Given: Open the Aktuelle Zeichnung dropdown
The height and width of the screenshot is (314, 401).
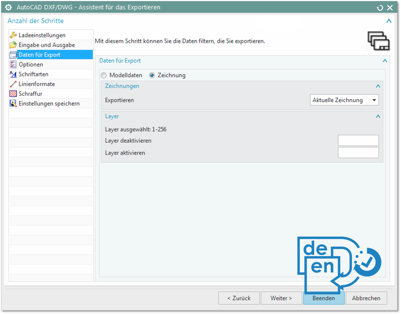Looking at the screenshot, I should click(x=344, y=100).
